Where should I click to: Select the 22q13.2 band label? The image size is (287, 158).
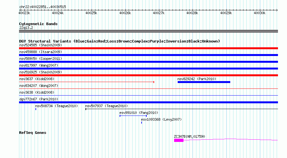point(26,28)
